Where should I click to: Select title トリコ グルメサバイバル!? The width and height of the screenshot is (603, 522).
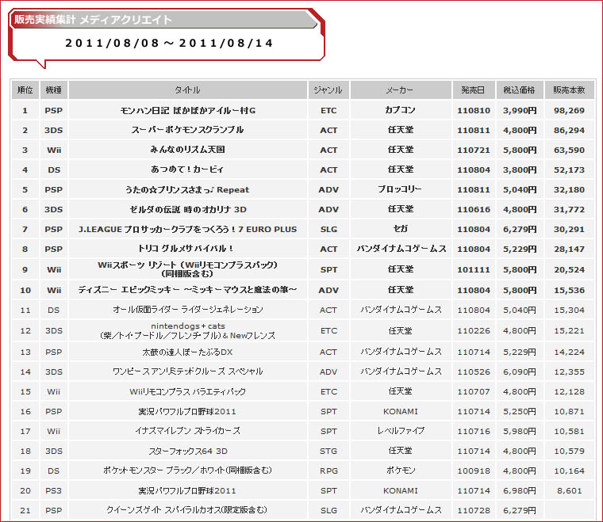point(186,249)
